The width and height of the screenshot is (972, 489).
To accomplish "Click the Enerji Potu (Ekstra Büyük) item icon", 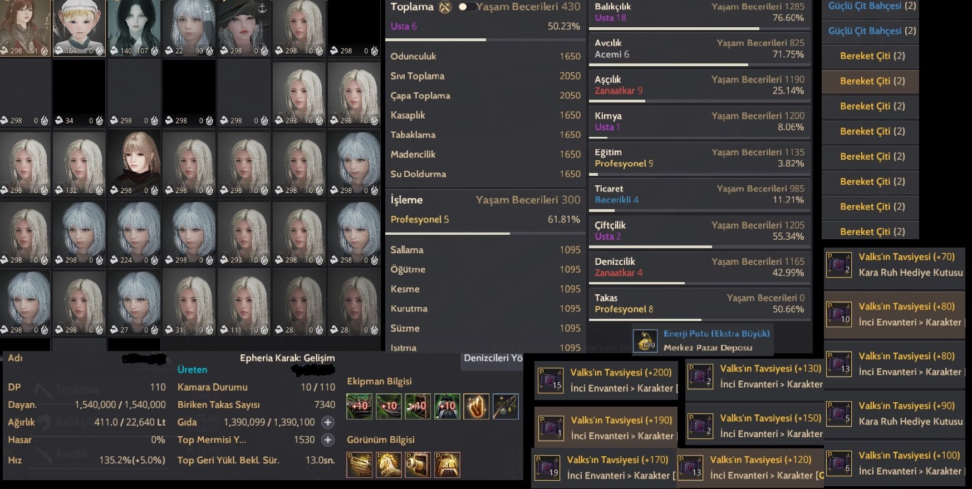I will 646,340.
